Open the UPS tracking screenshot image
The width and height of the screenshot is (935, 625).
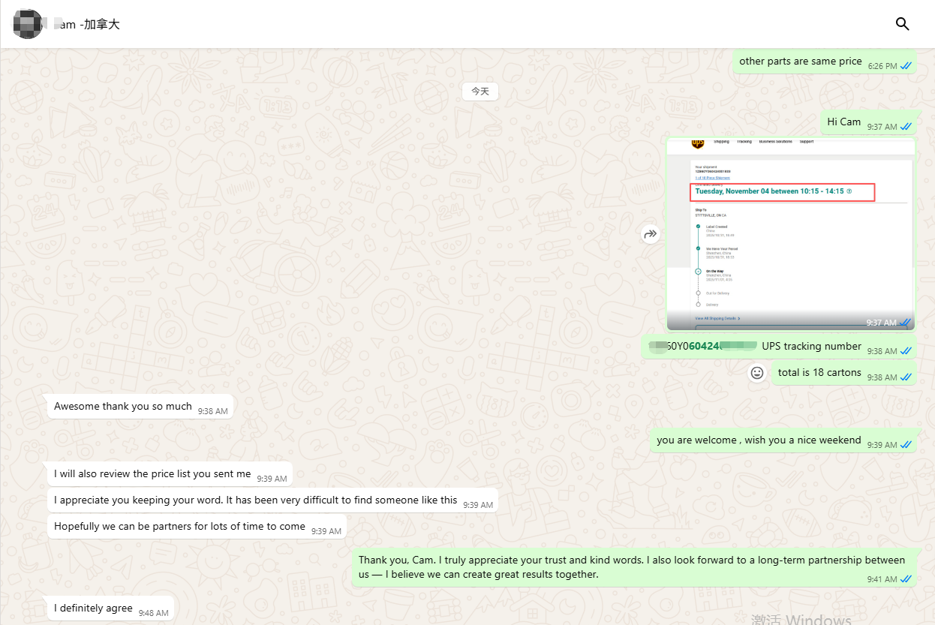[790, 234]
